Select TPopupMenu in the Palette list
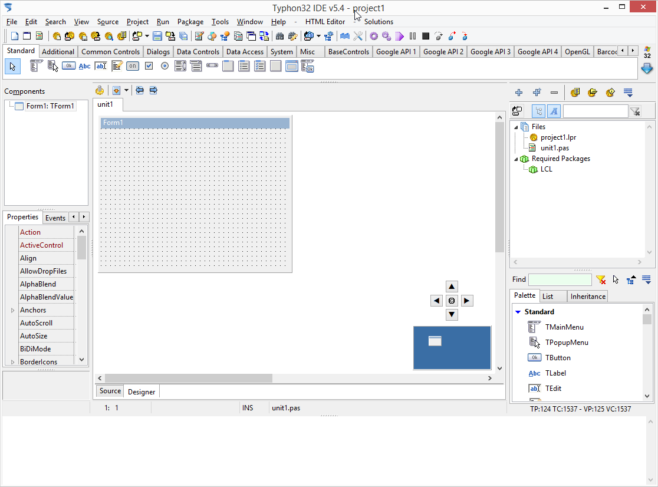The width and height of the screenshot is (658, 487). coord(567,343)
